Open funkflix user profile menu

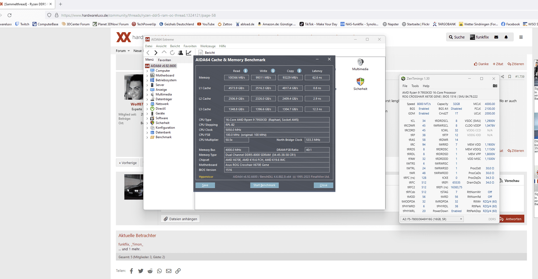(x=479, y=37)
